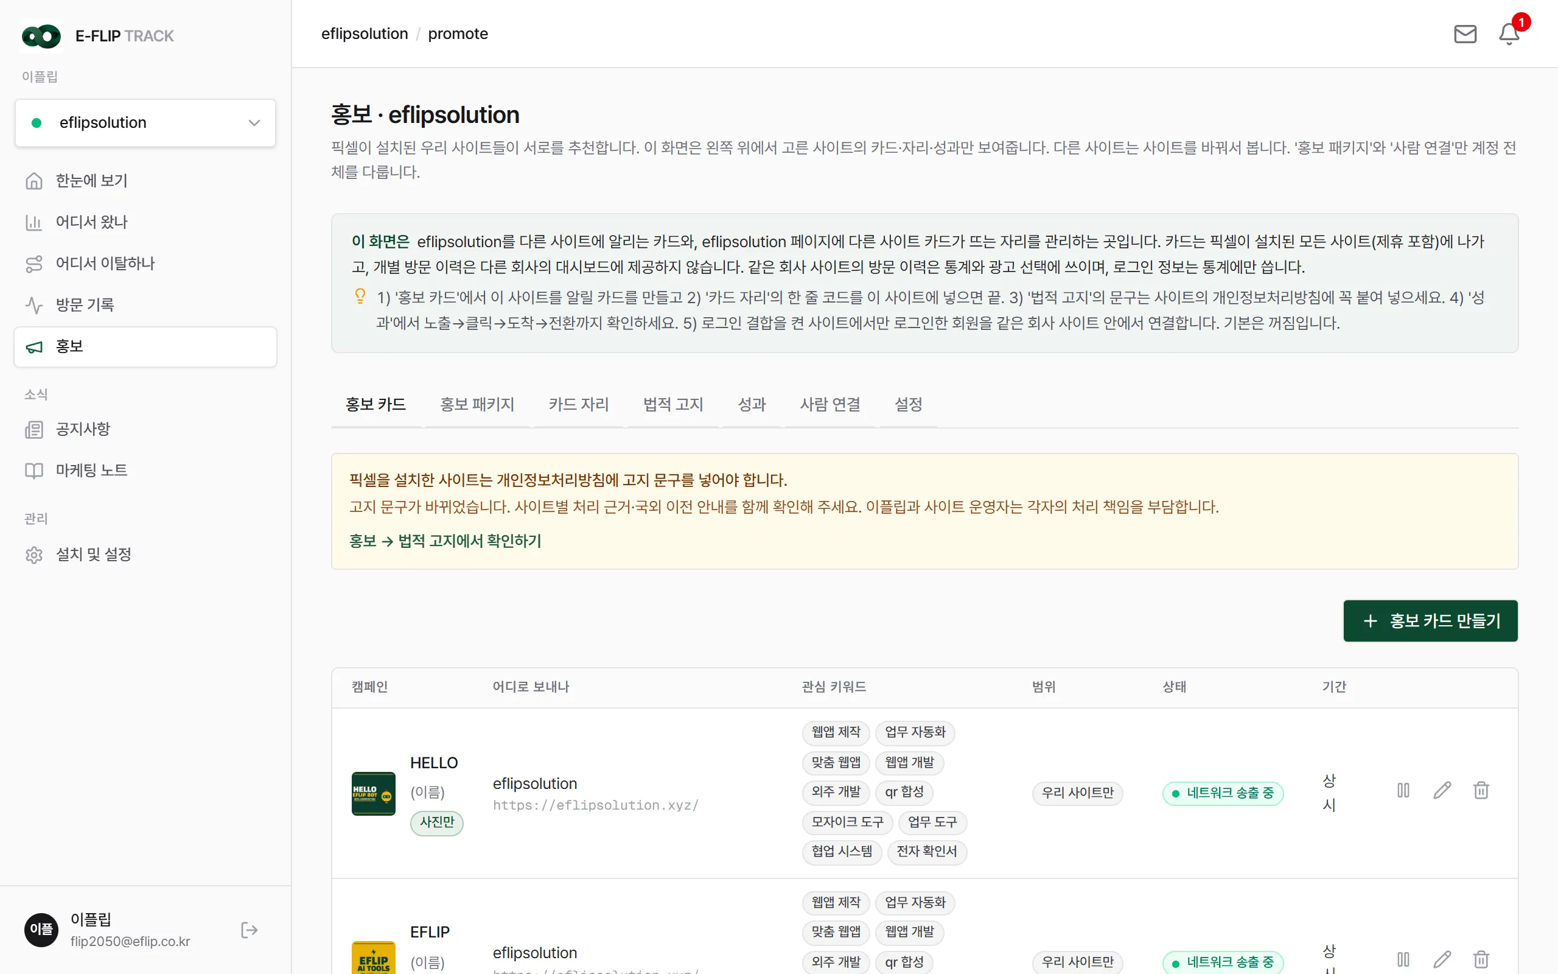Image resolution: width=1558 pixels, height=974 pixels.
Task: Click the 캠페인 column header
Action: 369,687
